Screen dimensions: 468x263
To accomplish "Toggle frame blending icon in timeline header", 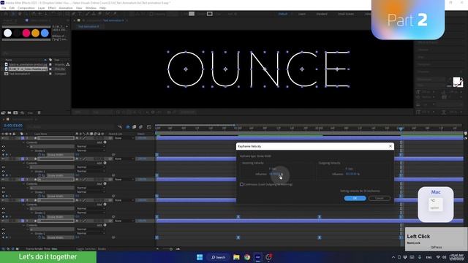I will (x=135, y=127).
